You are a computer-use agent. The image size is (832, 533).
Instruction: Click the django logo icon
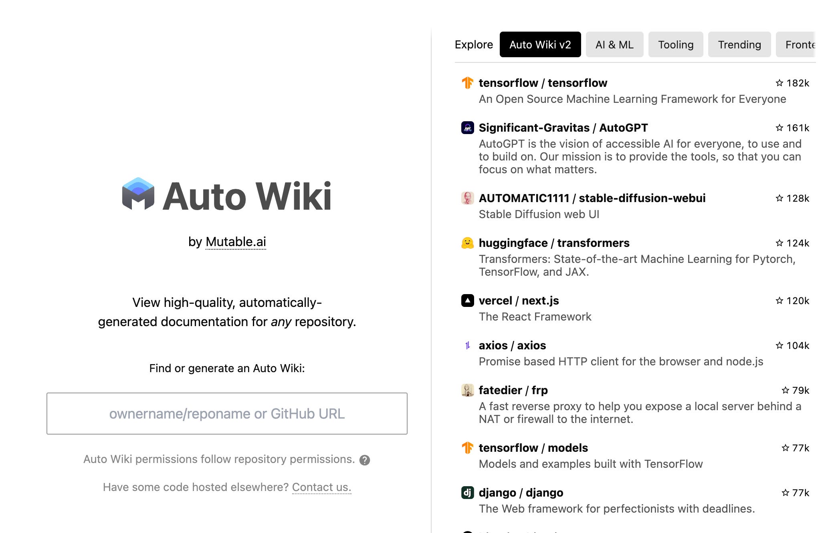[x=467, y=493]
